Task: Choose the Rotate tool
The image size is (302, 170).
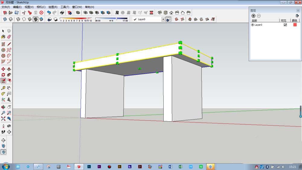Action: pyautogui.click(x=3, y=75)
